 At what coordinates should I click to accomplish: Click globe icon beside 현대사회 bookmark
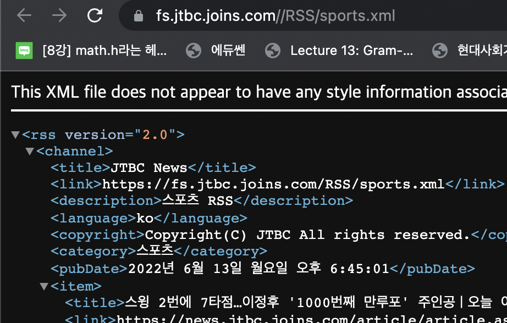(440, 51)
